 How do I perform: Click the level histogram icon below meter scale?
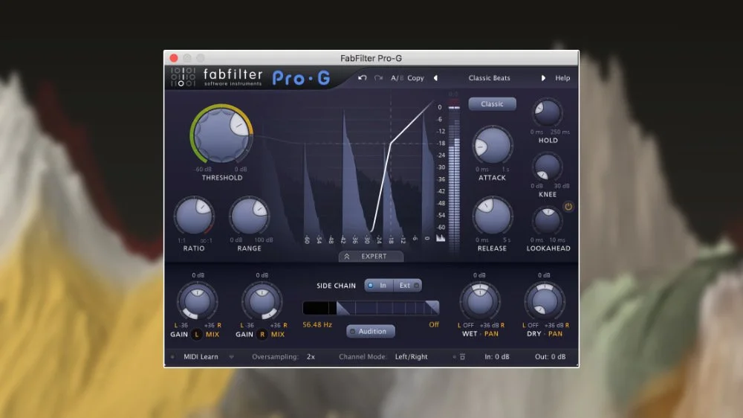[x=441, y=238]
